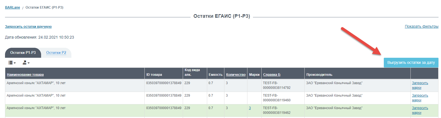Click Запросить остатки вручную link

click(x=28, y=27)
